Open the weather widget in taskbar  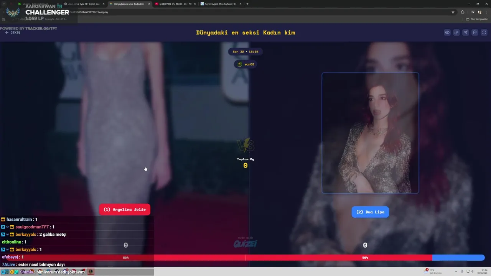point(433,271)
